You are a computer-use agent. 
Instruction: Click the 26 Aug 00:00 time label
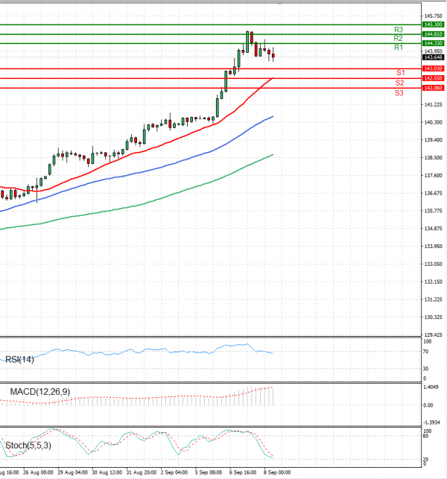tap(38, 472)
